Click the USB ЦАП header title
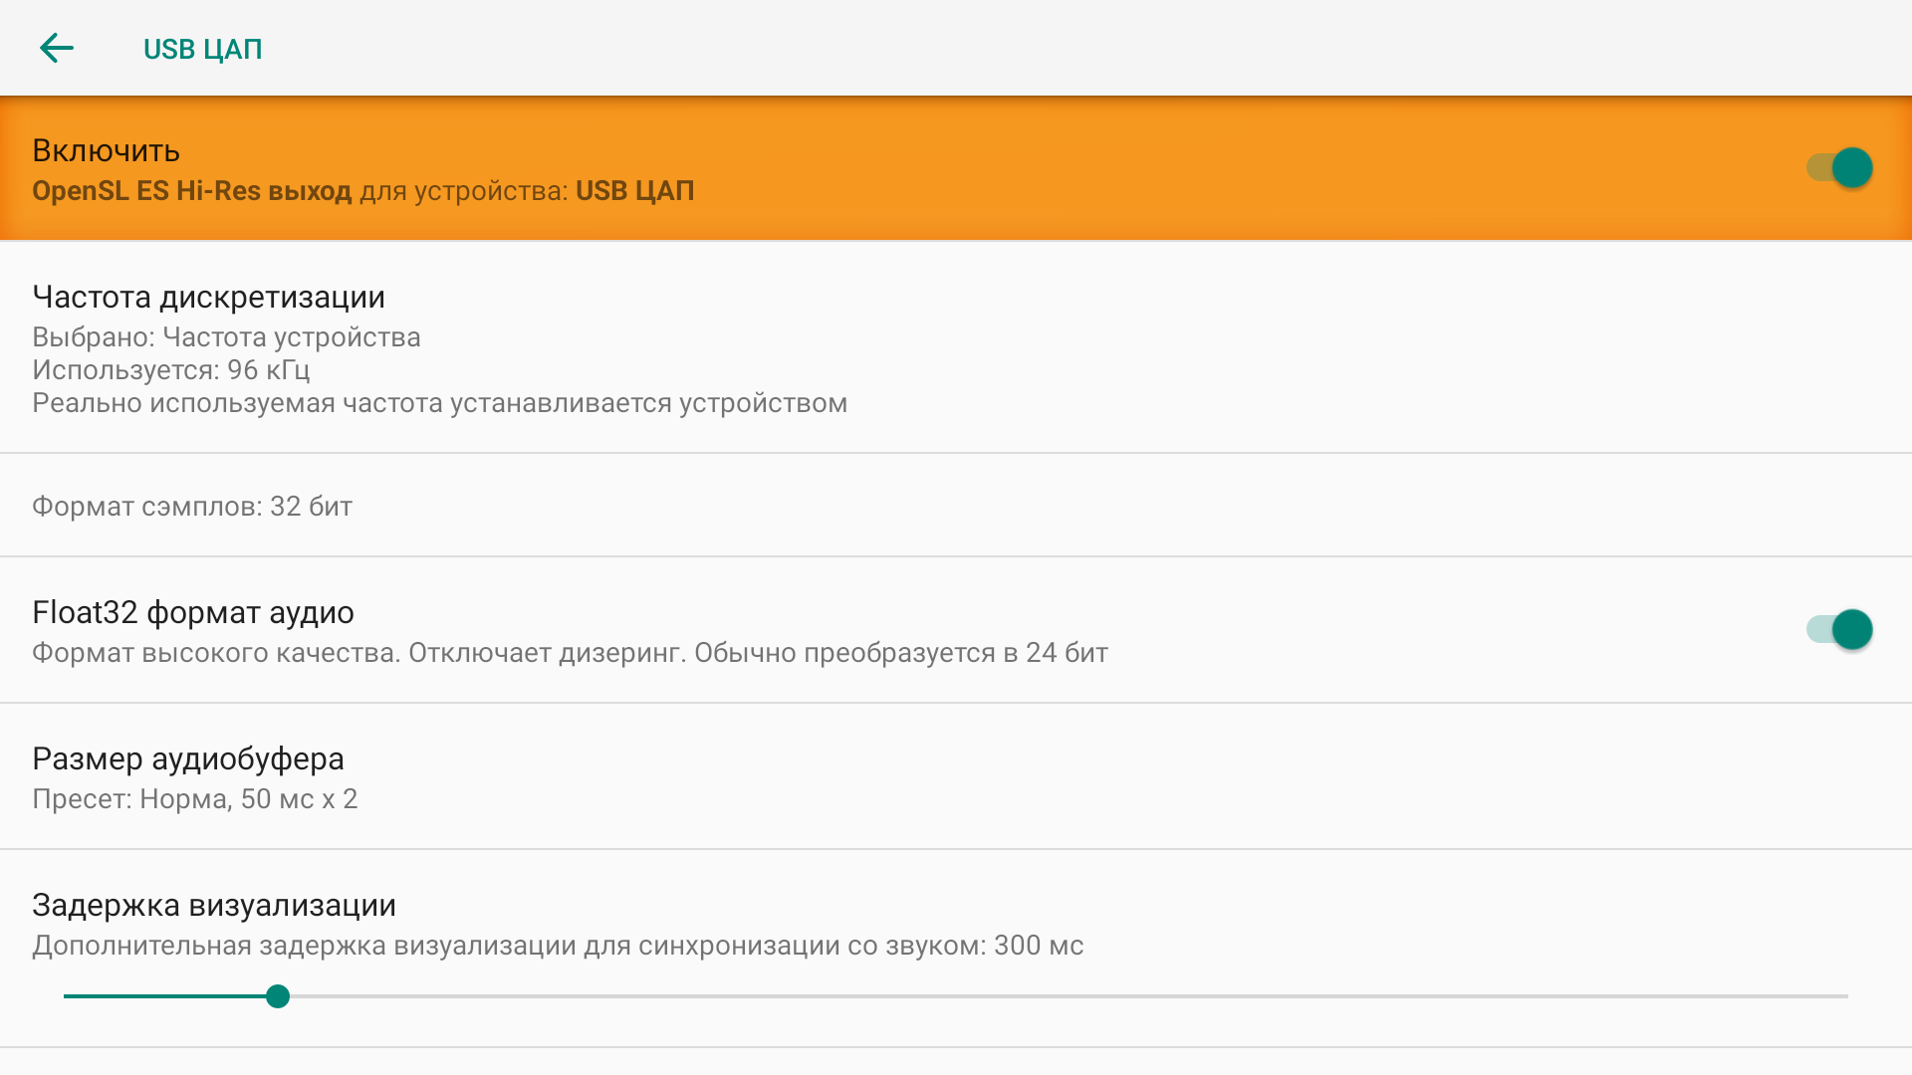Image resolution: width=1912 pixels, height=1075 pixels. [x=202, y=49]
